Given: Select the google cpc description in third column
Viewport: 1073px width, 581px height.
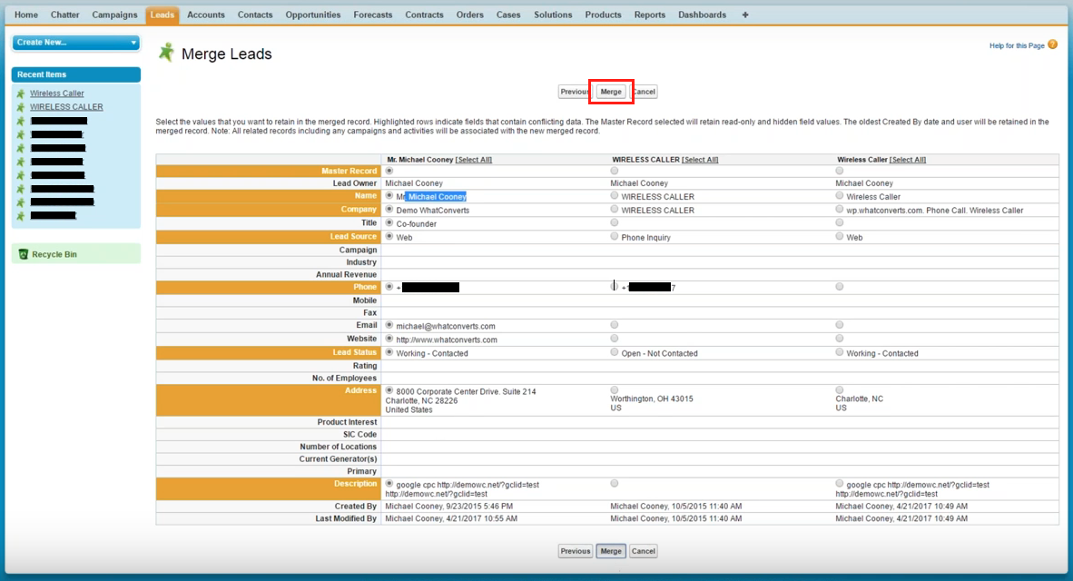Looking at the screenshot, I should coord(840,484).
